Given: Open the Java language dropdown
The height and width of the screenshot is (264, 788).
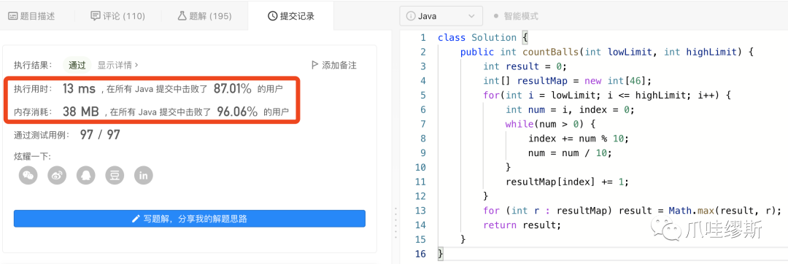Looking at the screenshot, I should click(x=441, y=16).
